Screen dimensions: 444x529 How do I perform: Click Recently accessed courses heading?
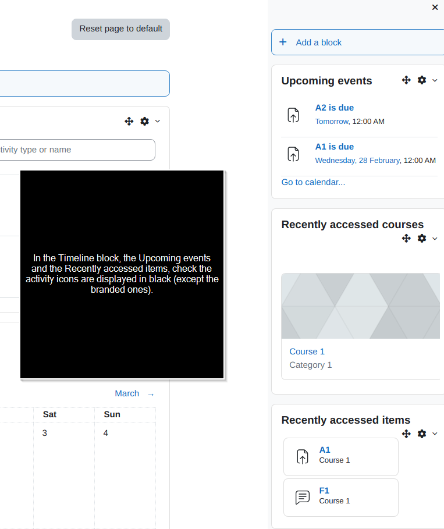(352, 225)
